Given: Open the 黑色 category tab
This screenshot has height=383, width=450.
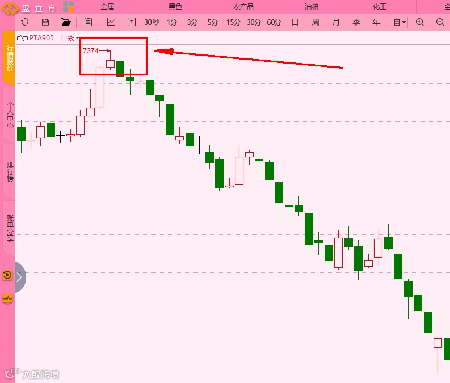Looking at the screenshot, I should click(175, 7).
